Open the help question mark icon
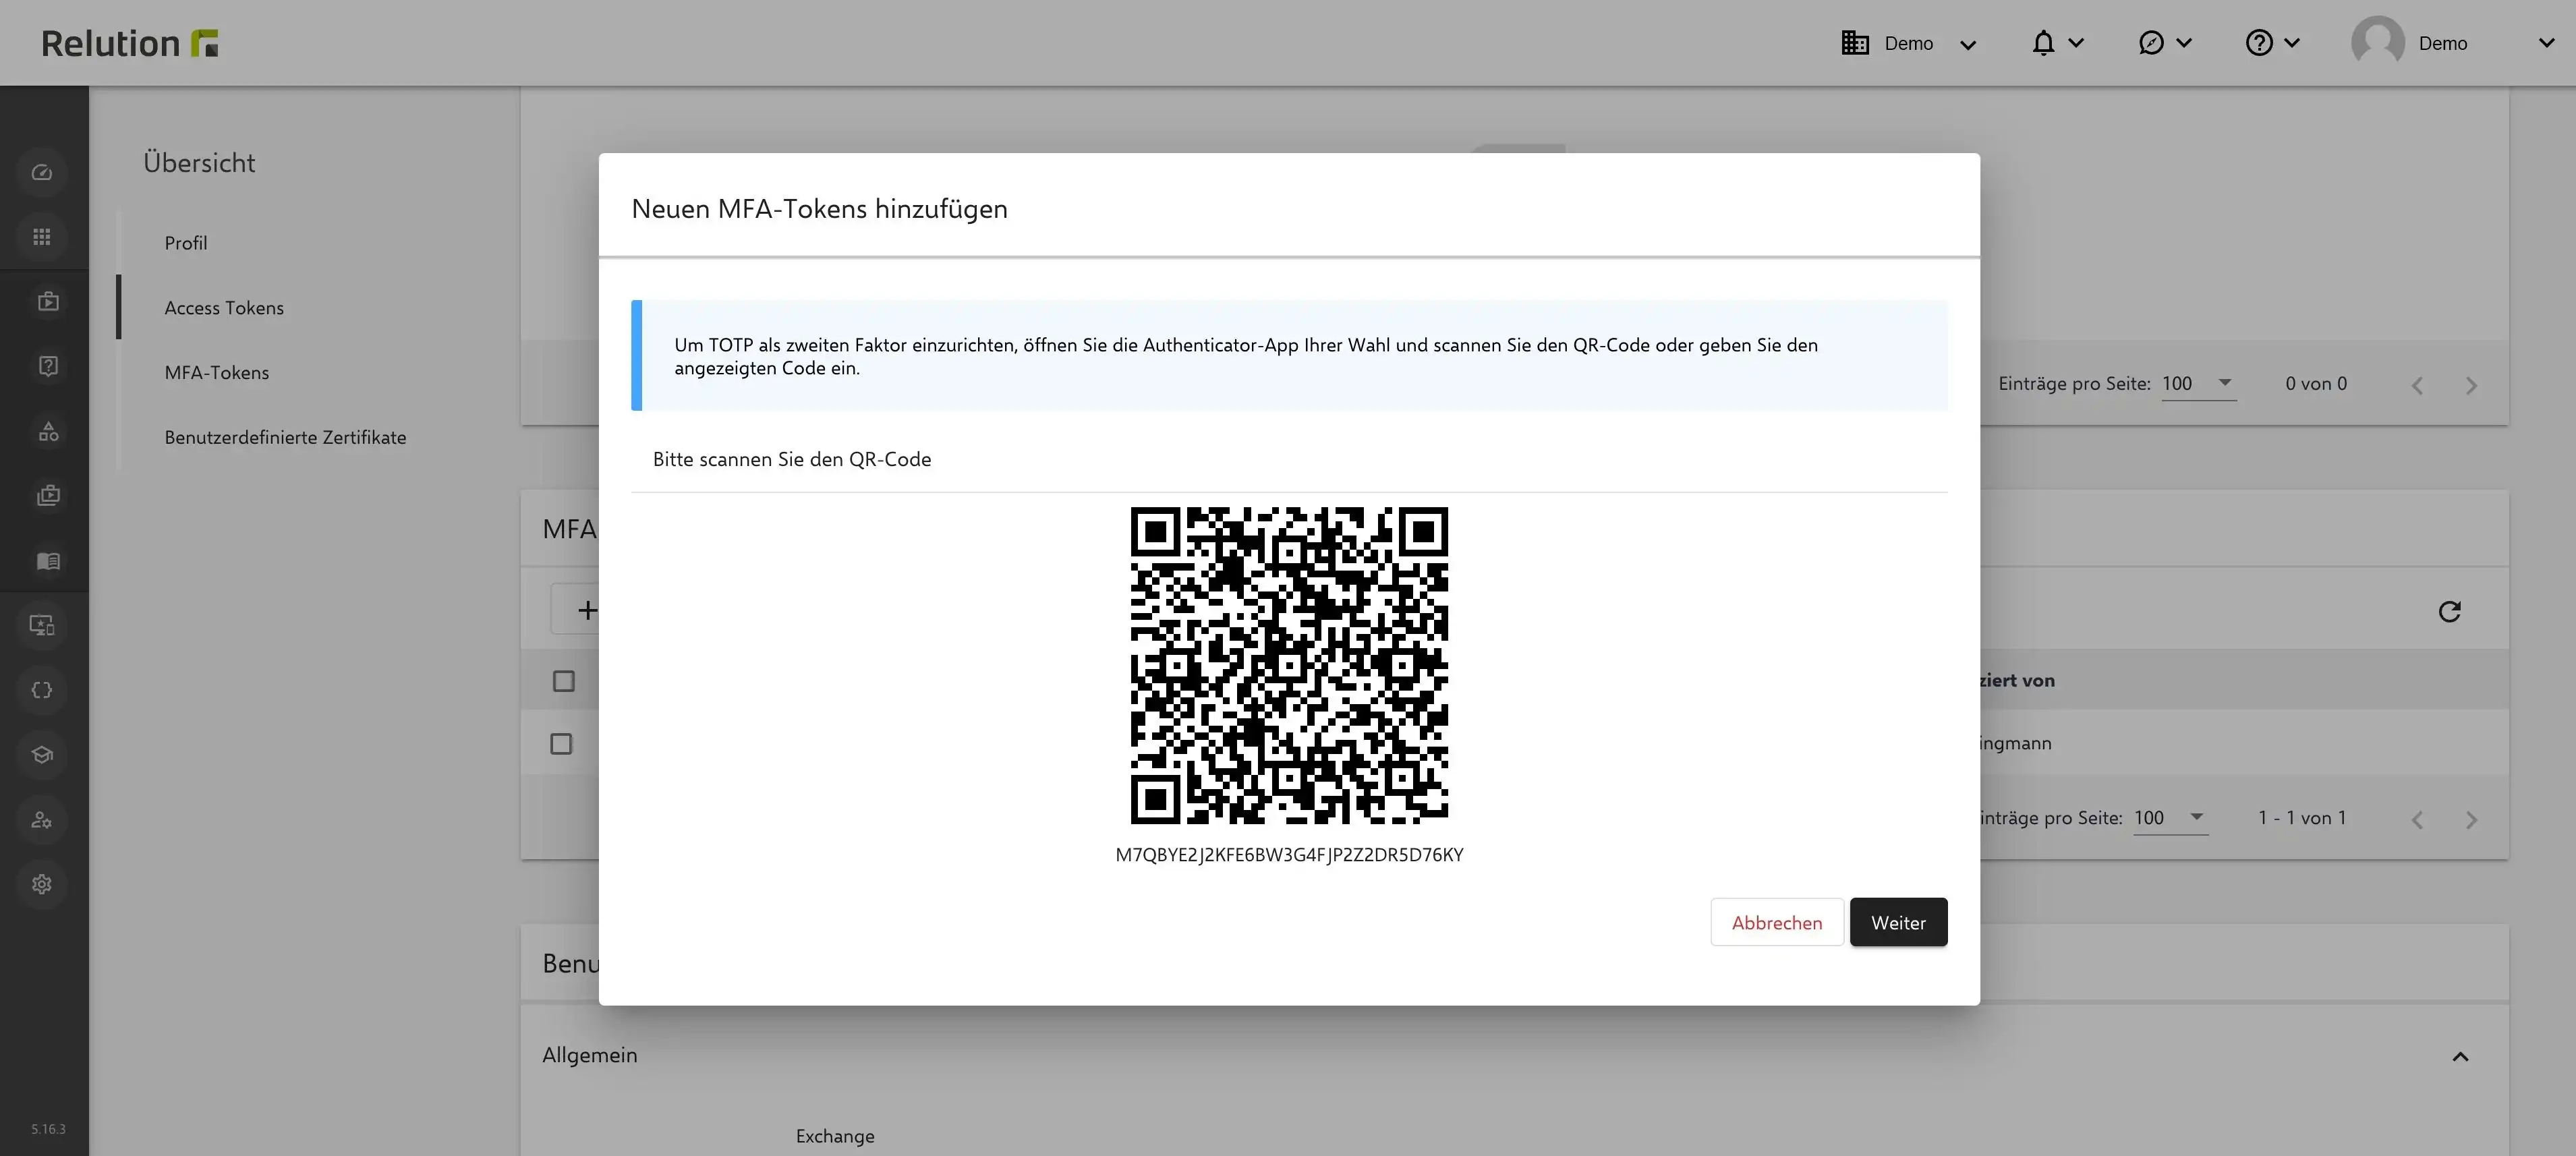2576x1156 pixels. [x=2259, y=43]
